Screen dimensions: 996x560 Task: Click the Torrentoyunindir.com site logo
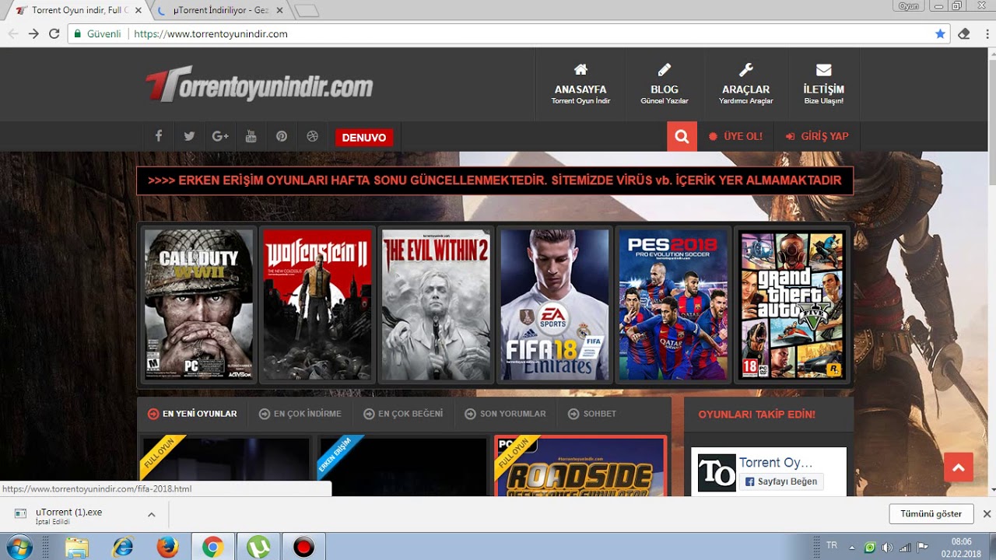259,86
